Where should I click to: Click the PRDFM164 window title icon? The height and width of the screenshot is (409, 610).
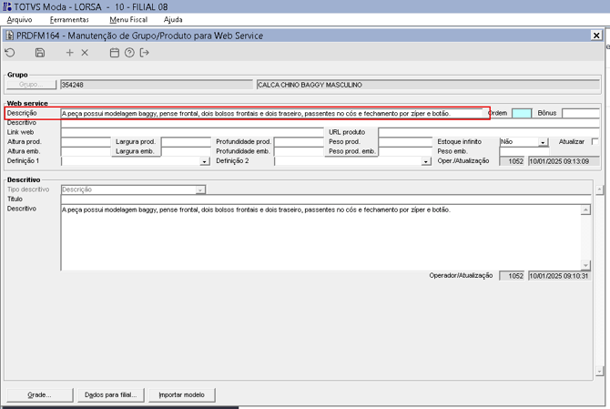click(10, 36)
